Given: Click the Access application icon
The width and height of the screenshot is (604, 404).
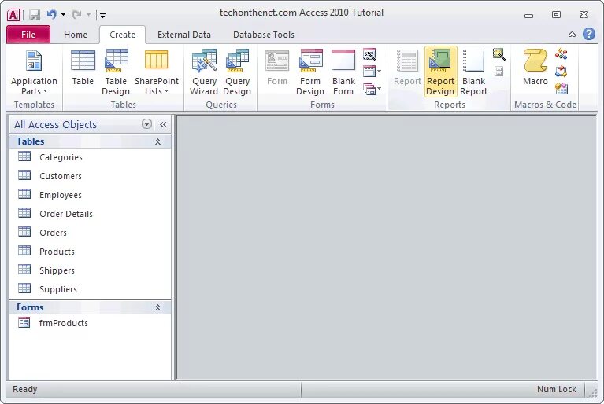Looking at the screenshot, I should pos(13,15).
